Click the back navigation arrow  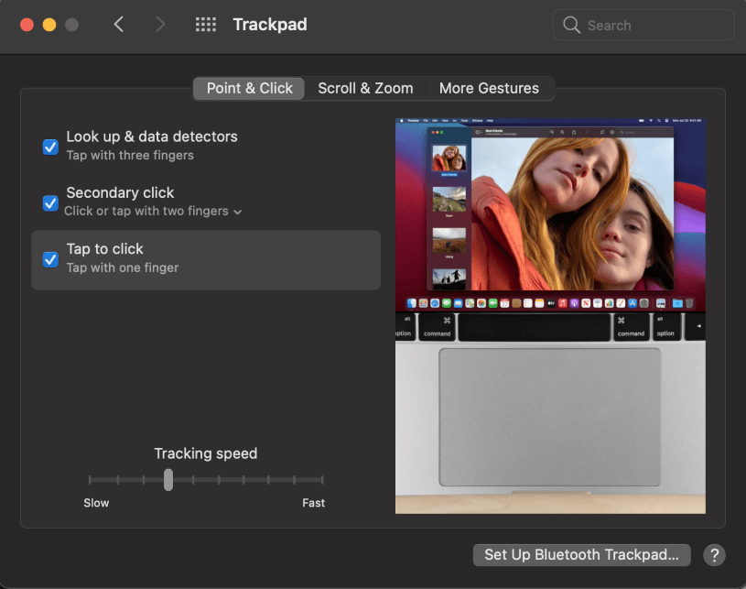[x=119, y=25]
